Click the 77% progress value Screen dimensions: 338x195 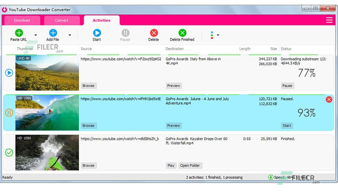(307, 73)
